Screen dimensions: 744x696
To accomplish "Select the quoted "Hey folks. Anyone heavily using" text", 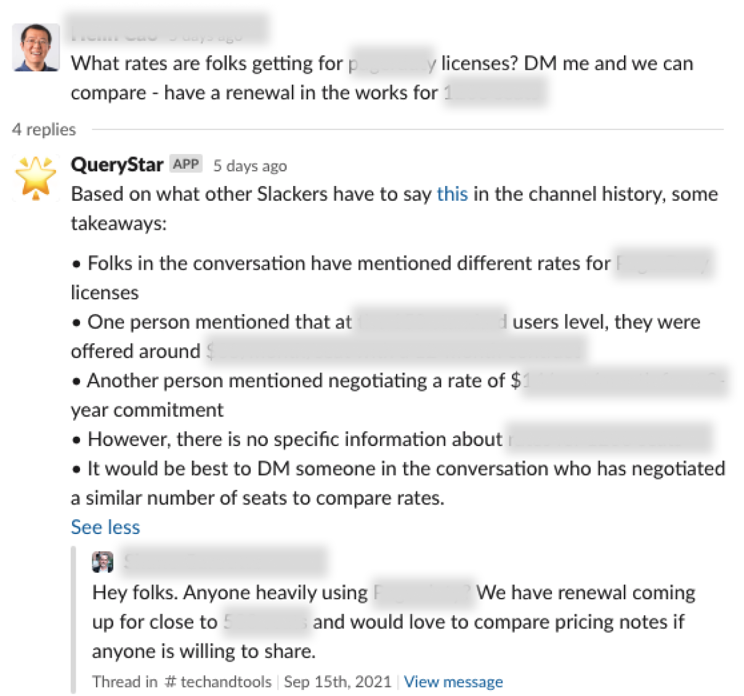I will [230, 593].
